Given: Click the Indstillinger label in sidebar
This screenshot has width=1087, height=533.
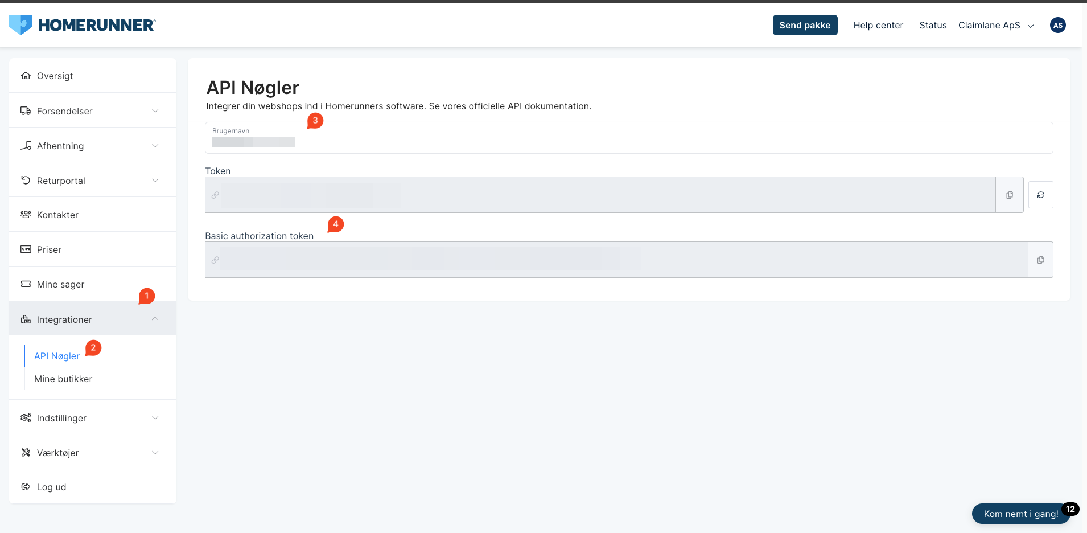Looking at the screenshot, I should (61, 418).
